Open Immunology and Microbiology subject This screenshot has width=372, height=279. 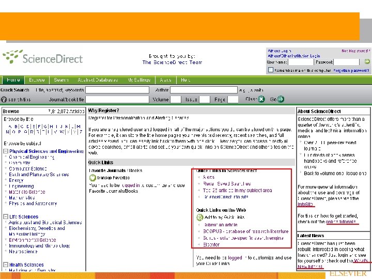point(39,246)
